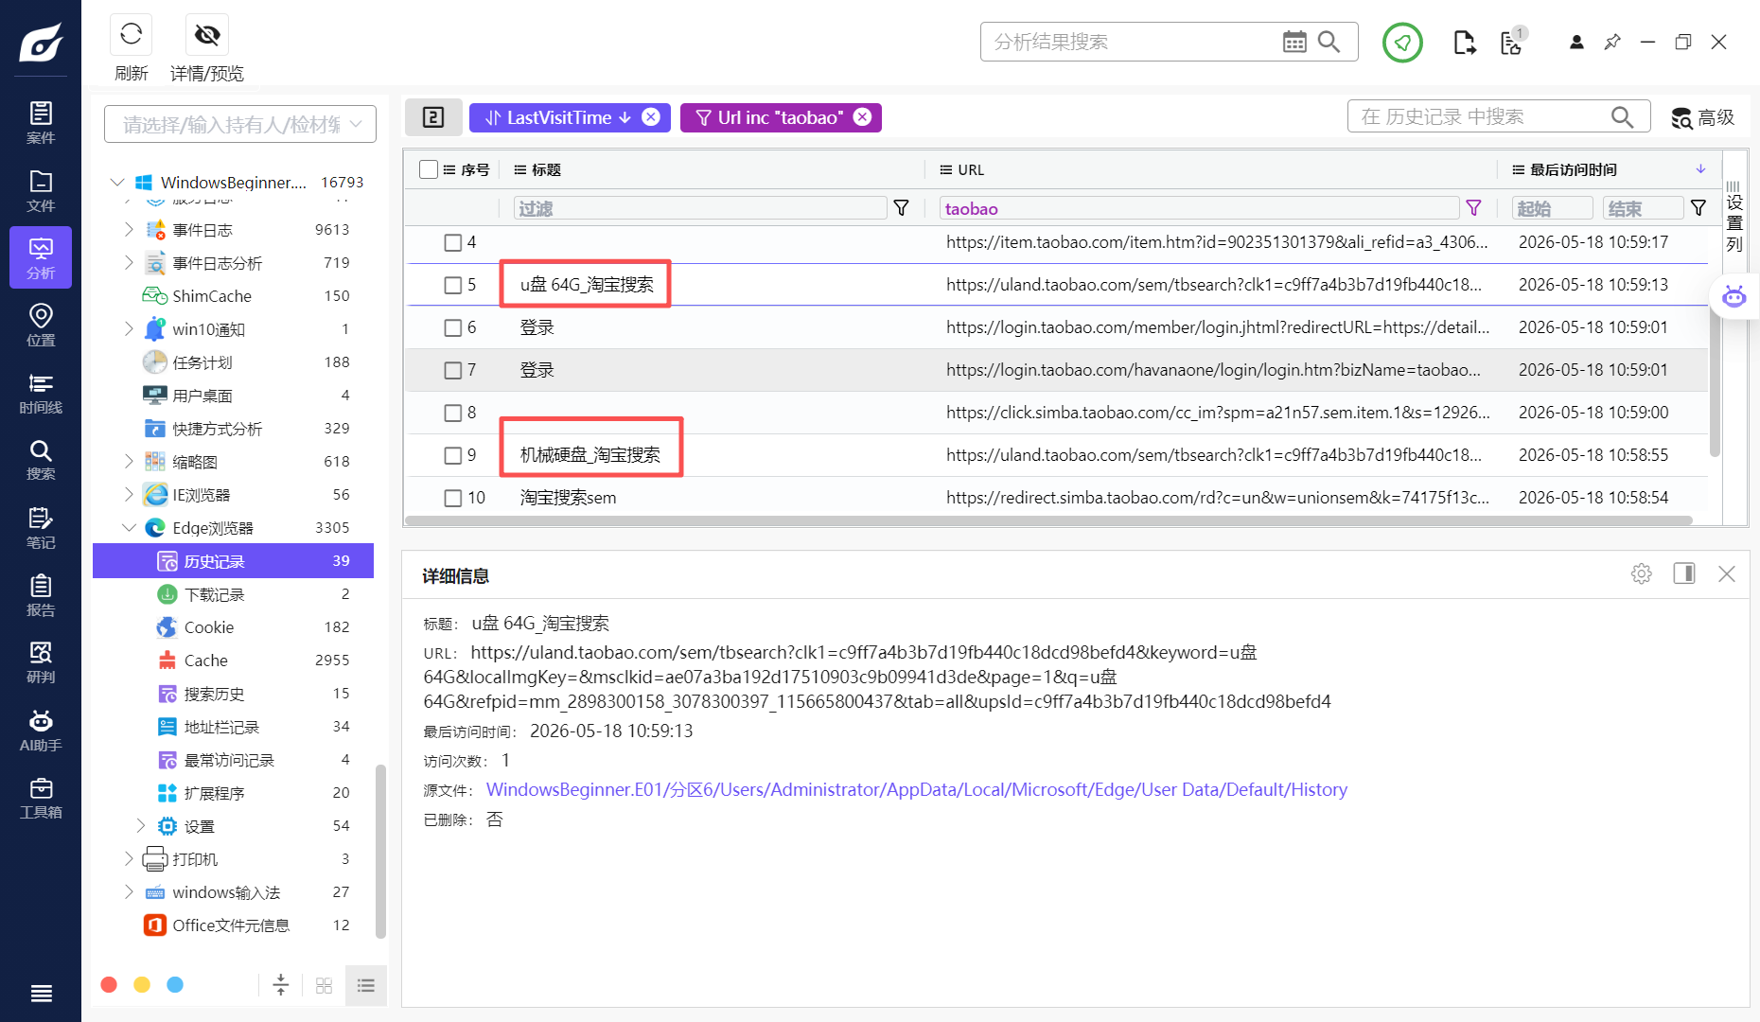
Task: Check the row 4 checkbox
Action: pos(453,242)
